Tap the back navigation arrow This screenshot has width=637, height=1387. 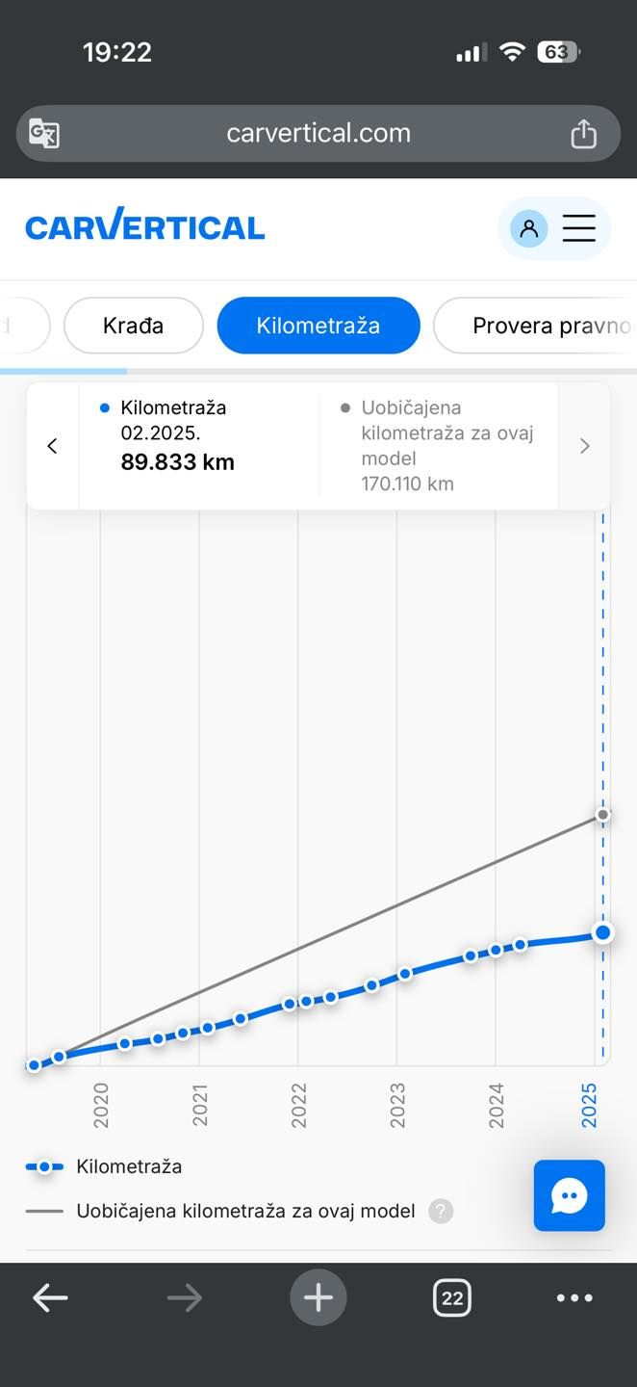pyautogui.click(x=50, y=1297)
